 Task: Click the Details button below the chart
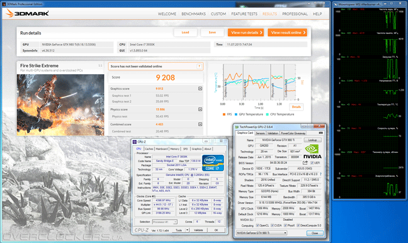(x=296, y=106)
